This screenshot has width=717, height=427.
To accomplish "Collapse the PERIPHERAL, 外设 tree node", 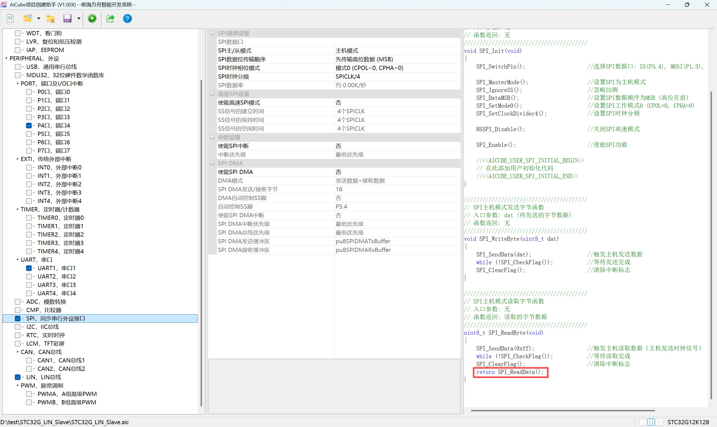I will 6,58.
